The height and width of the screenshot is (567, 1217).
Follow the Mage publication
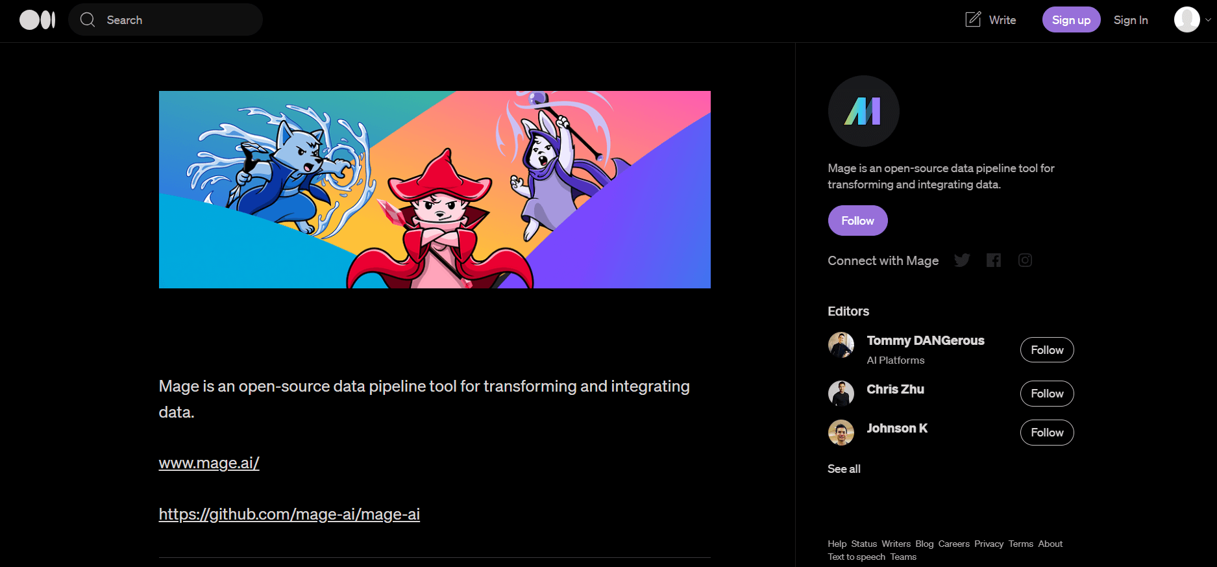coord(857,221)
